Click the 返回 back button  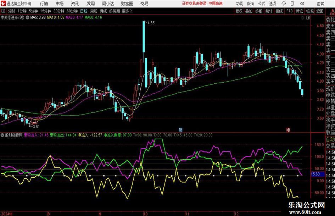pos(320,11)
